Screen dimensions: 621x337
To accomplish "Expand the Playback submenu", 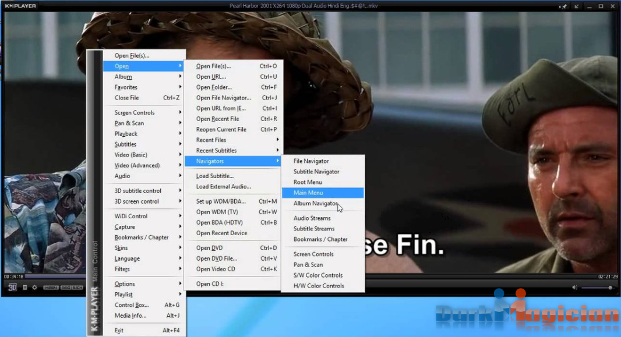I will pyautogui.click(x=144, y=134).
